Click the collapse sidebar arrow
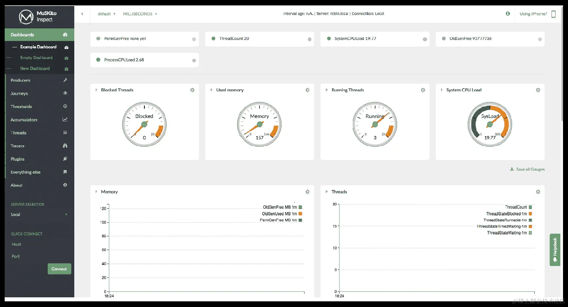The image size is (568, 307). pos(82,14)
